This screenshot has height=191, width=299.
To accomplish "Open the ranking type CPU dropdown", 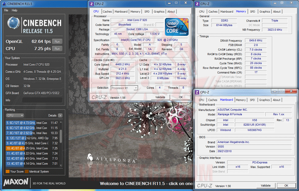I will click(15, 115).
